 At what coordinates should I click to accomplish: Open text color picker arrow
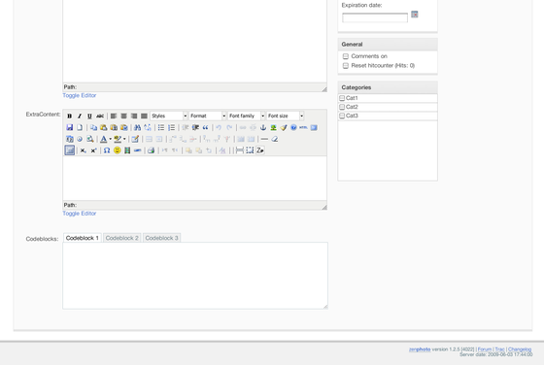111,139
